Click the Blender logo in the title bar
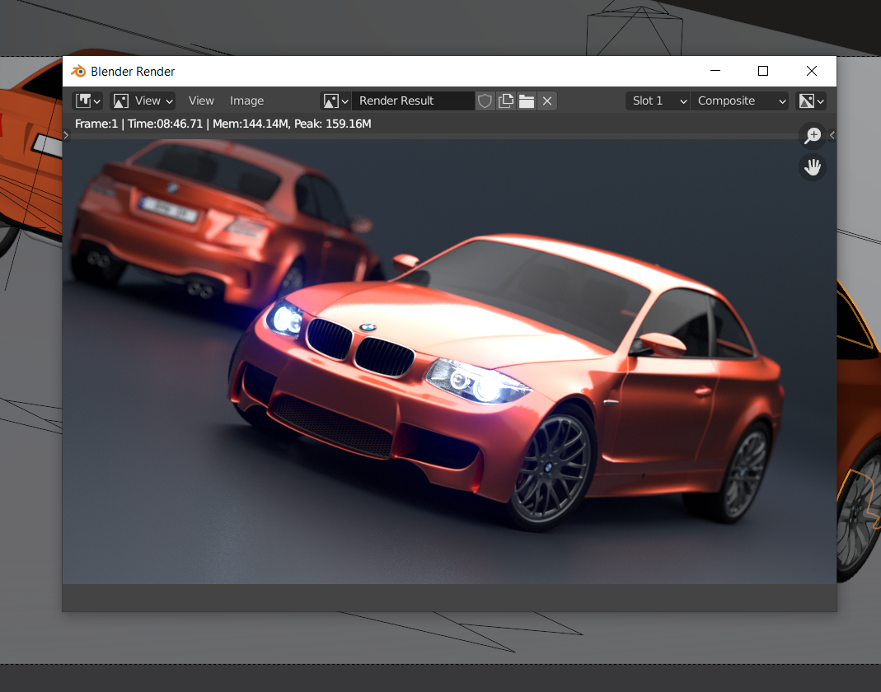Image resolution: width=881 pixels, height=692 pixels. (x=78, y=72)
